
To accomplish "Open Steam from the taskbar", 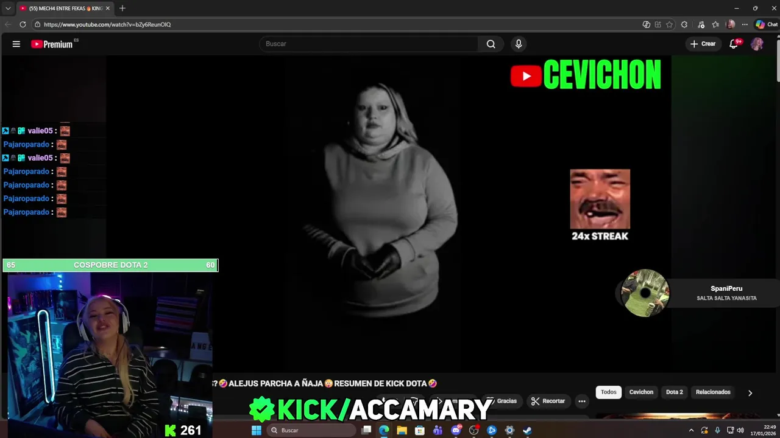I will point(528,430).
